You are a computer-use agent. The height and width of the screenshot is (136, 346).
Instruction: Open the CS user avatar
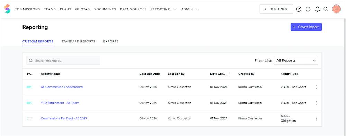pyautogui.click(x=336, y=9)
